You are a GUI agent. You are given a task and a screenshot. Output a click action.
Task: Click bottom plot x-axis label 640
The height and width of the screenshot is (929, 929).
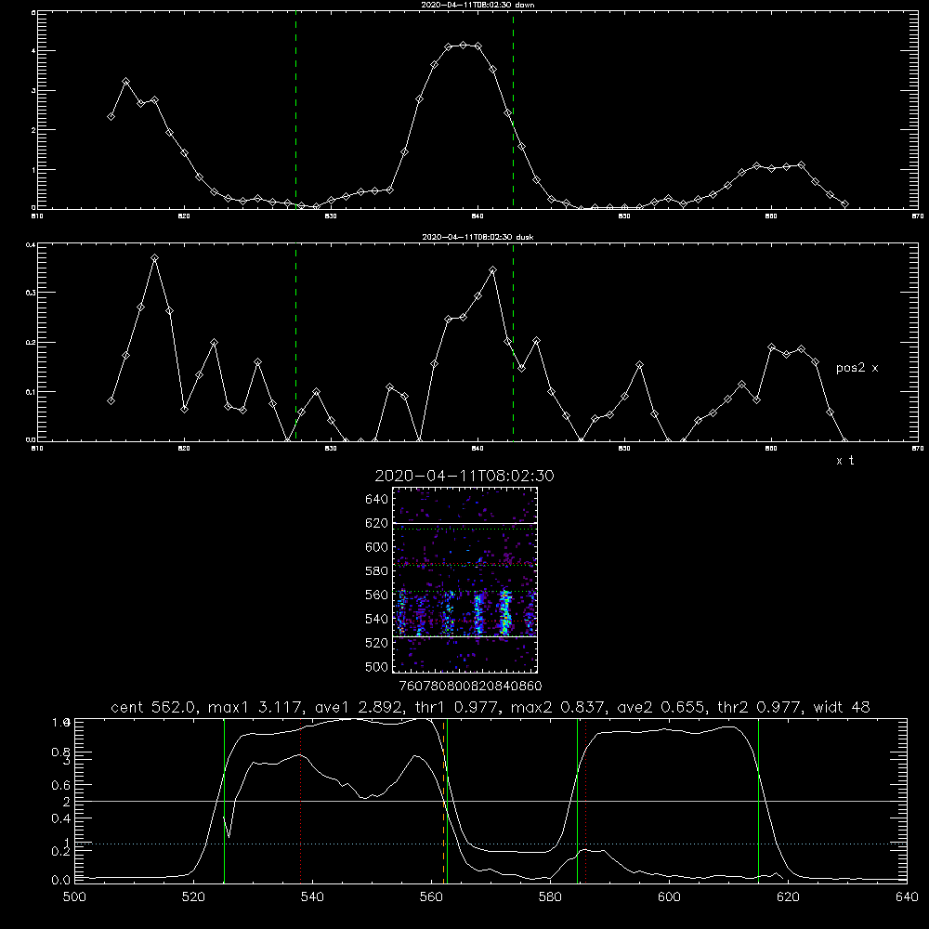pyautogui.click(x=907, y=897)
